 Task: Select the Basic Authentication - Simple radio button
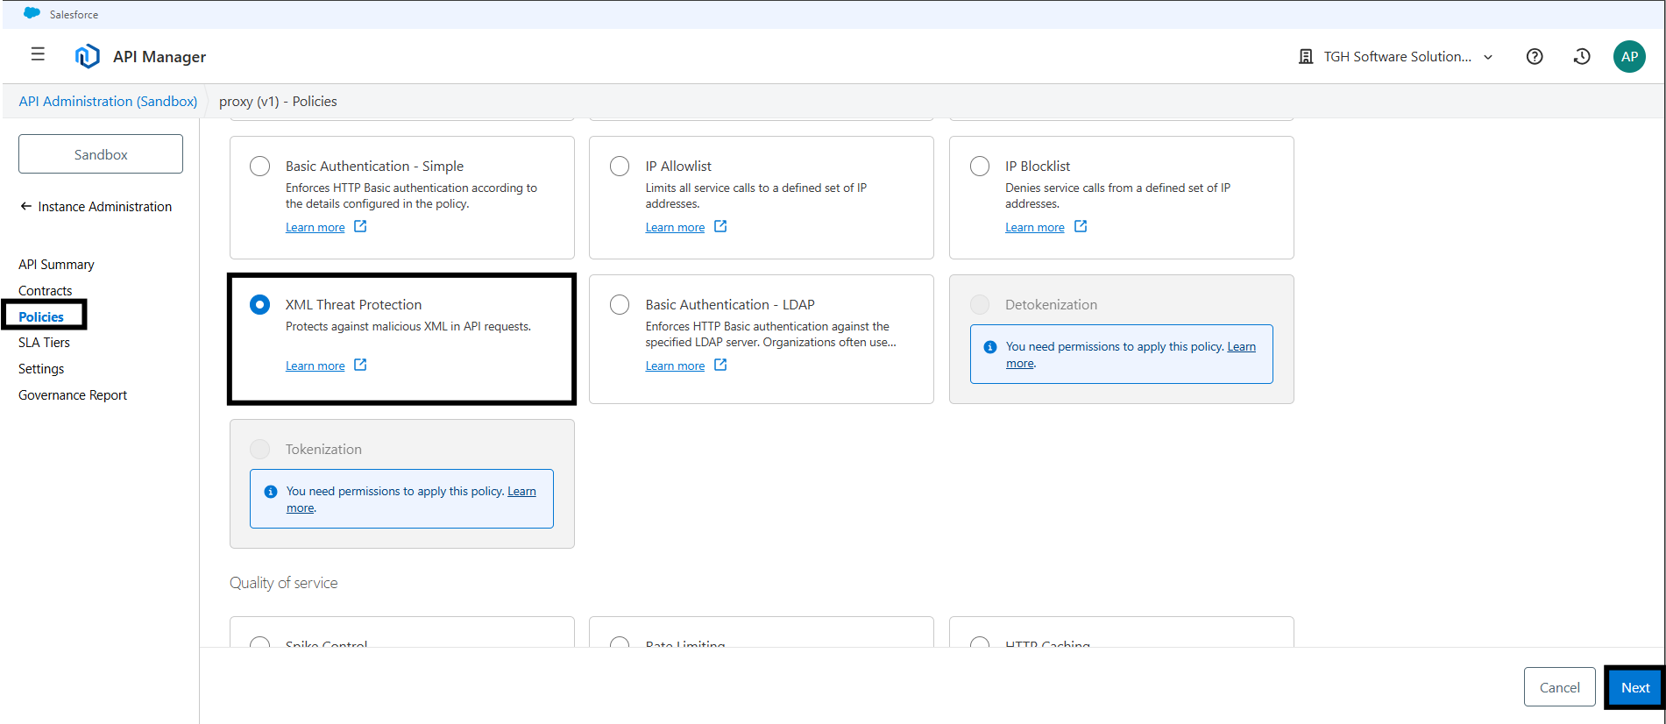pos(260,167)
